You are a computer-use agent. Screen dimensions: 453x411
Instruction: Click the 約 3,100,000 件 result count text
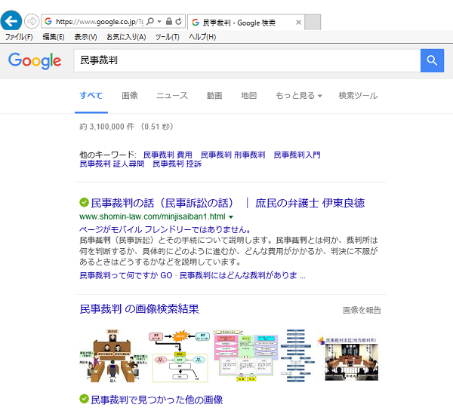pos(107,127)
